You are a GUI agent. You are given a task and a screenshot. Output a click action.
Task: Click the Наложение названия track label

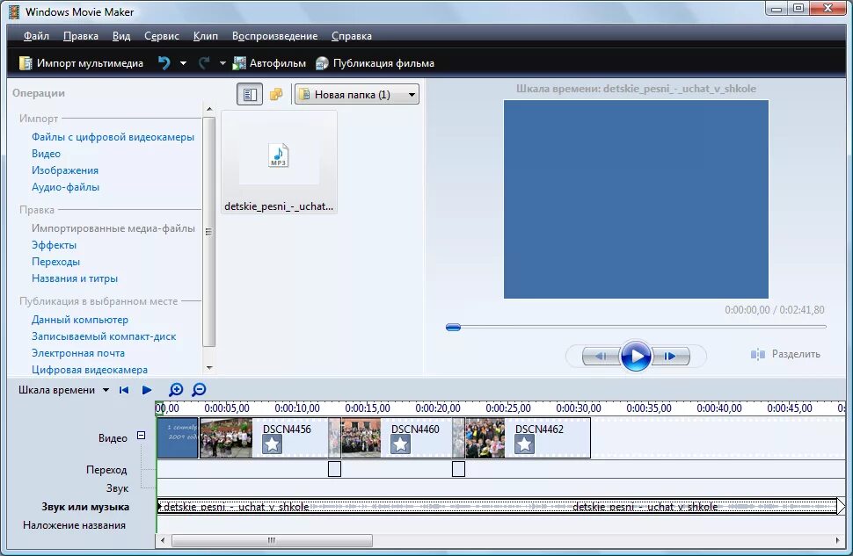click(x=74, y=525)
